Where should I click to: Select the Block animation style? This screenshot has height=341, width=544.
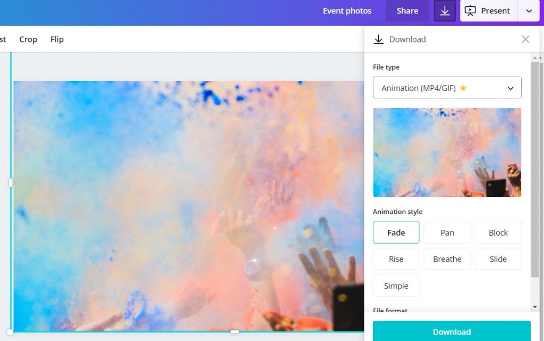point(498,232)
